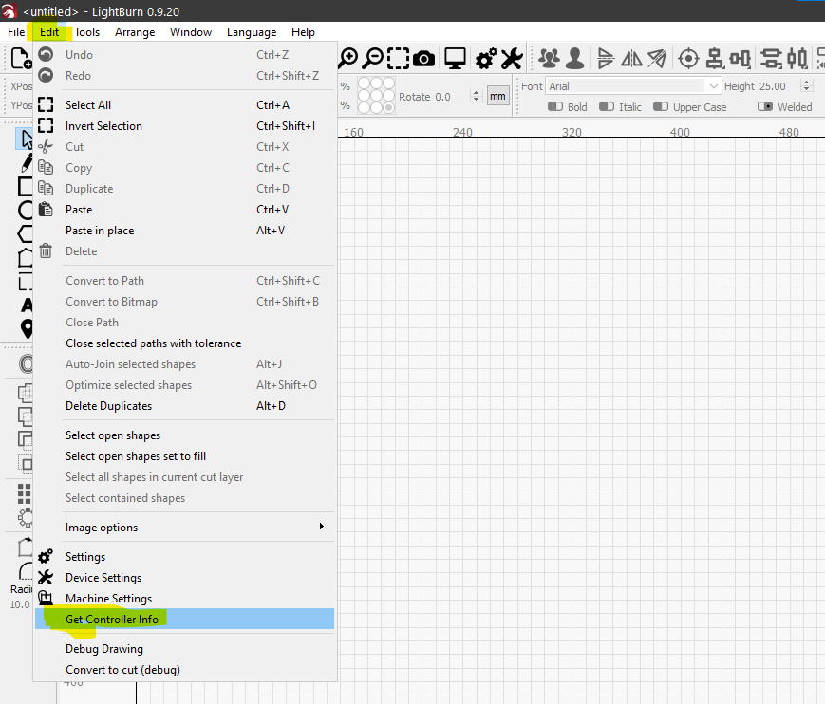Open the Language menu
The width and height of the screenshot is (825, 704).
252,32
